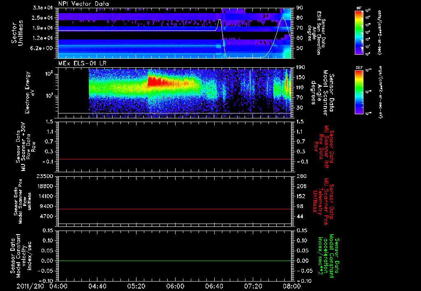Click the 'NF' label above the color bar
Screen dimensions: 421x291
point(359,8)
